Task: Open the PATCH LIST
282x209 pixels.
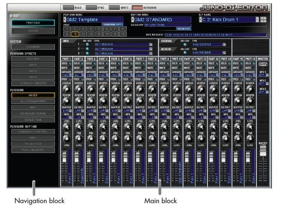Action: point(183,29)
